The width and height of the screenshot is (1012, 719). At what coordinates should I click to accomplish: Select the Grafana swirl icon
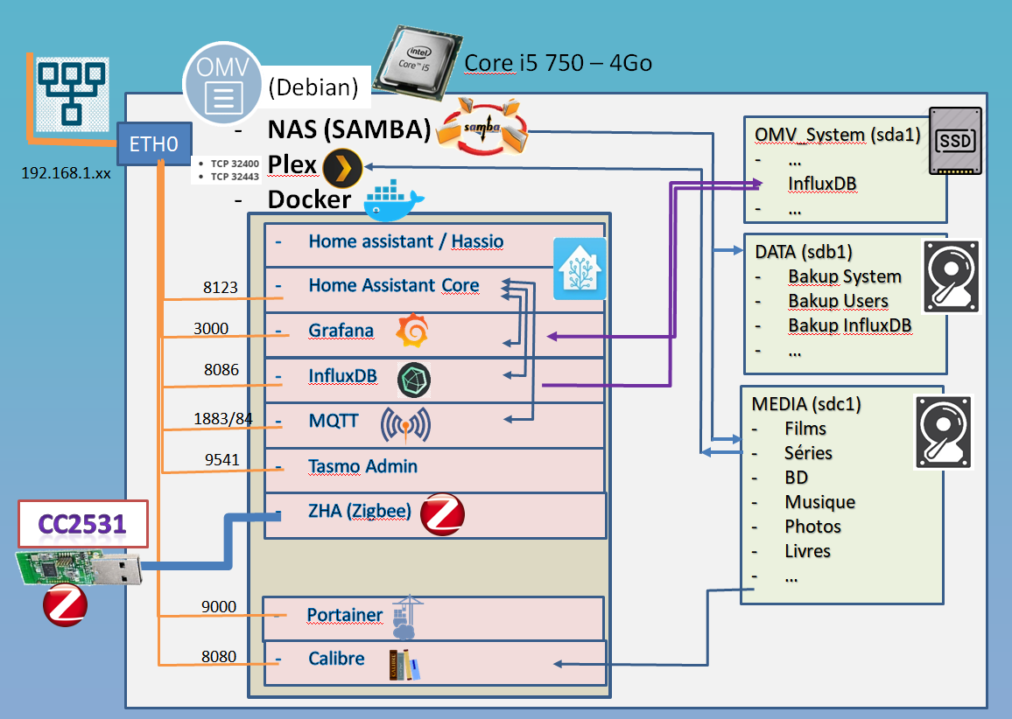point(413,332)
